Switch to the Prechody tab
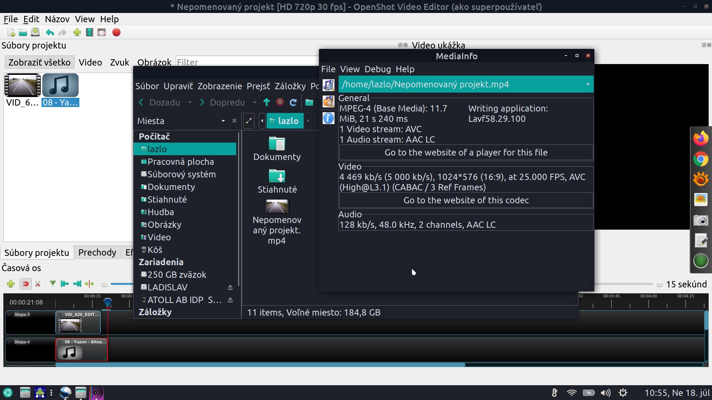This screenshot has height=400, width=712. tap(97, 253)
